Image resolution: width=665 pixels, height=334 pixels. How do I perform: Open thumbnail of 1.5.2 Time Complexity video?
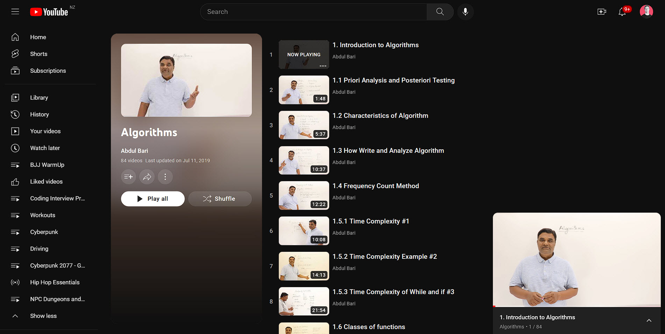[304, 266]
